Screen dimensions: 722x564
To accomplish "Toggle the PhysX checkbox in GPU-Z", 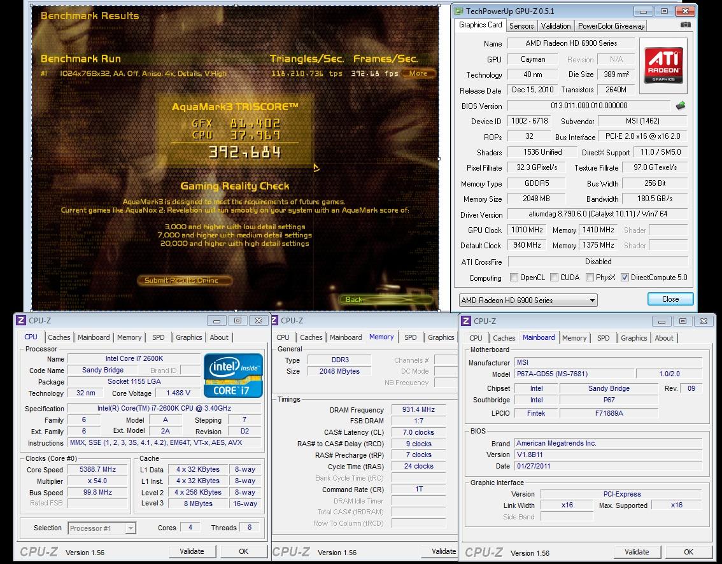I will pos(590,277).
